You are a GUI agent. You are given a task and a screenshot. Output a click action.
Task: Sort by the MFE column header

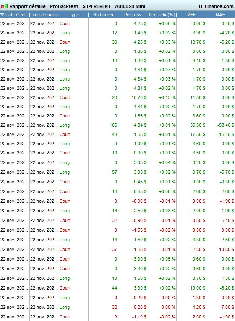(191, 15)
